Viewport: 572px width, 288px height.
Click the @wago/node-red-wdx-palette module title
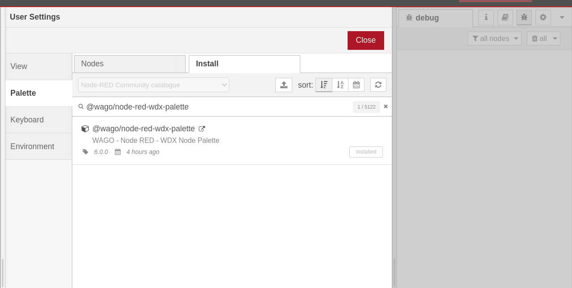click(144, 129)
